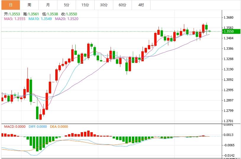Switch to the 5分 chart tab

tap(67, 5)
